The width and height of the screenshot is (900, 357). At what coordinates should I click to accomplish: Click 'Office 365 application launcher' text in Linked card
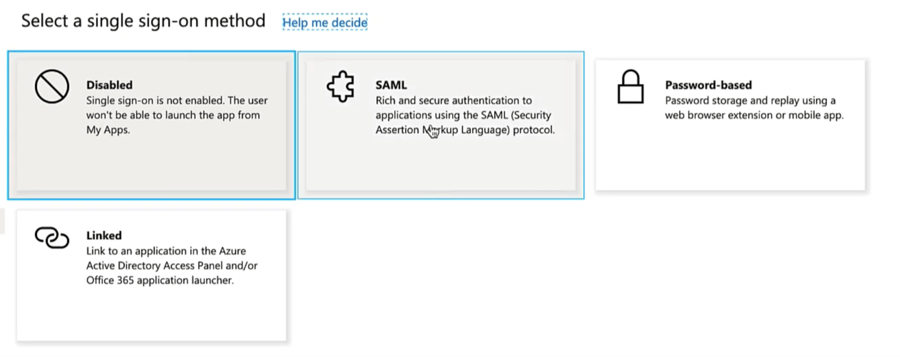160,280
